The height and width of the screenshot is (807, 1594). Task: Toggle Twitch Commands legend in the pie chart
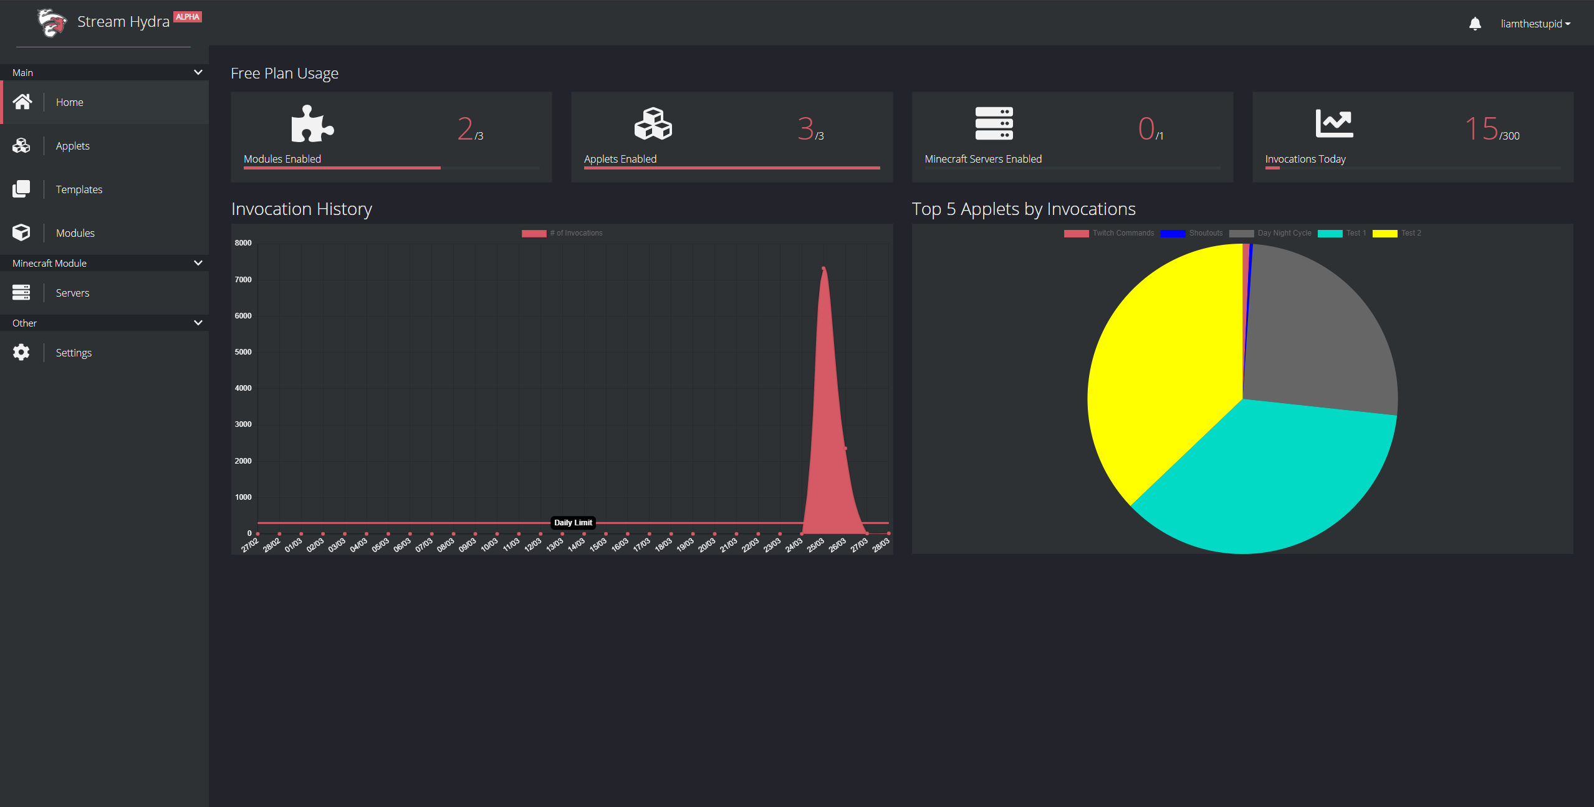tap(1110, 233)
